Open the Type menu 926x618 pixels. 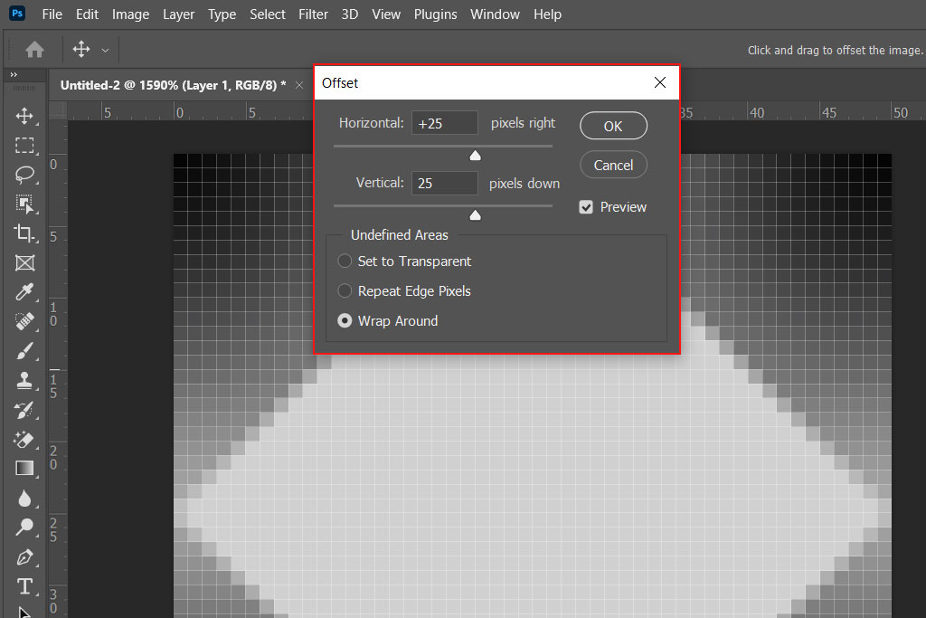click(x=222, y=14)
